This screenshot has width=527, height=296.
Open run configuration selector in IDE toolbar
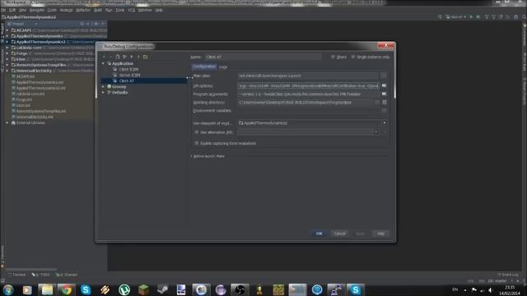pyautogui.click(x=456, y=16)
